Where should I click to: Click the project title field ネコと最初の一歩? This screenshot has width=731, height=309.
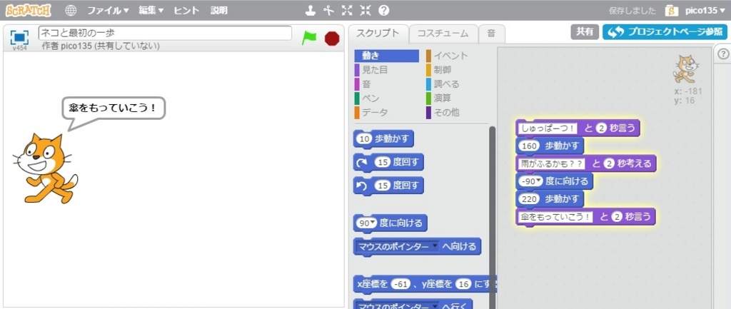click(165, 33)
